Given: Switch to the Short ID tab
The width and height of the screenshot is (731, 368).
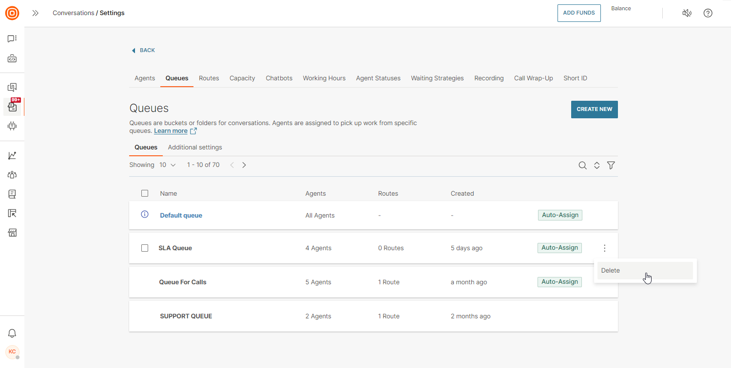Looking at the screenshot, I should coord(576,78).
